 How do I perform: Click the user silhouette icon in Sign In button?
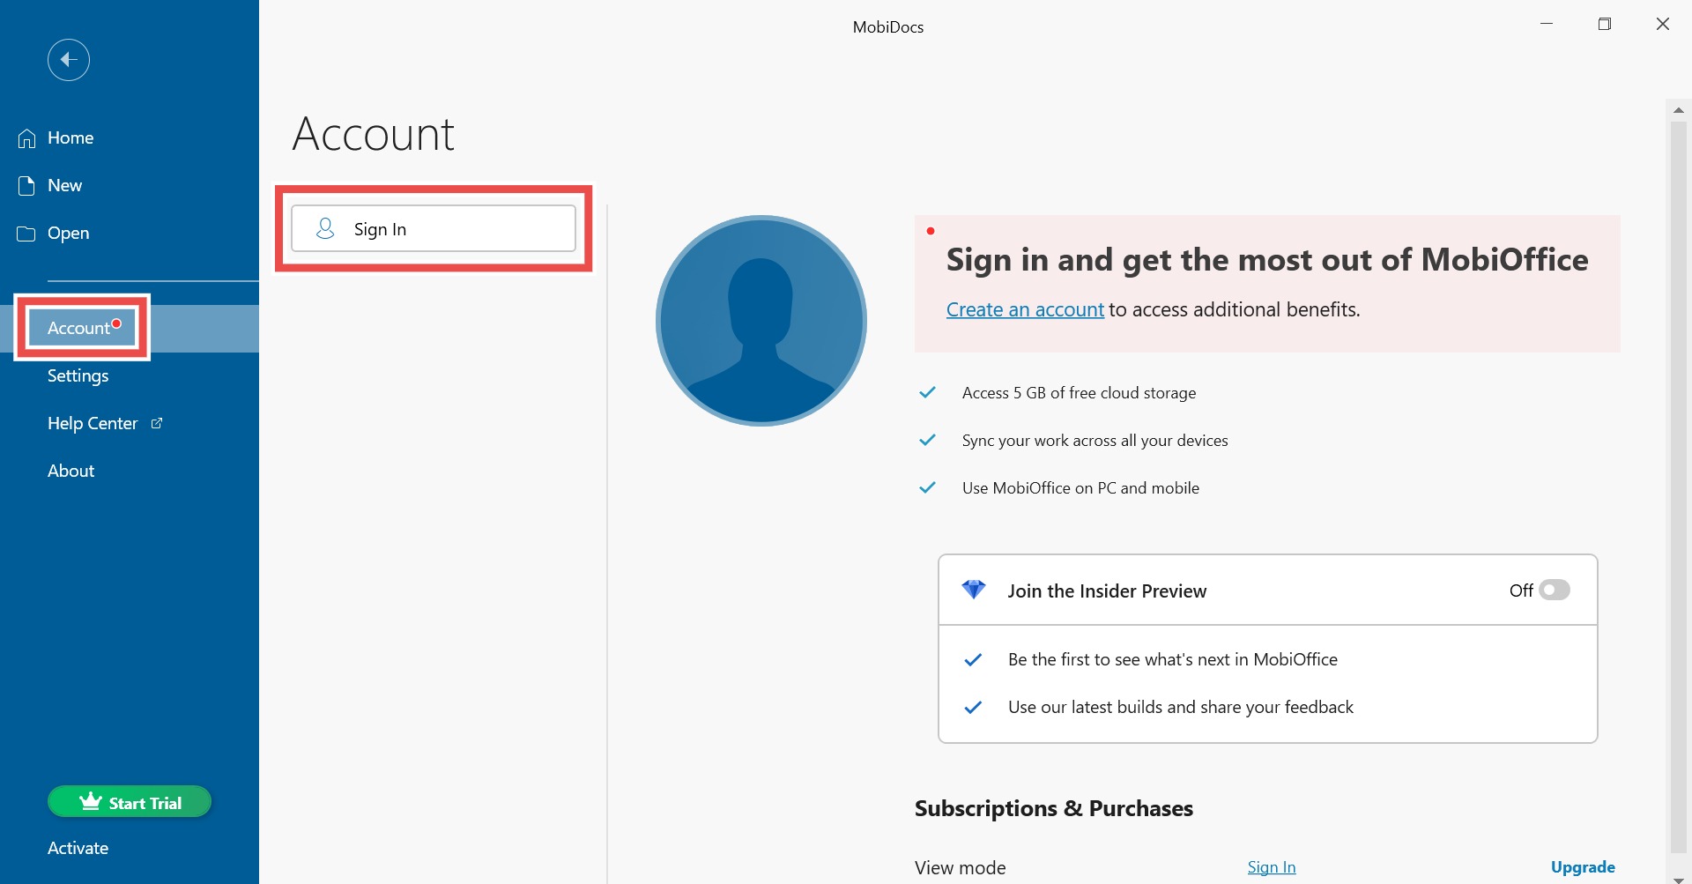click(325, 229)
